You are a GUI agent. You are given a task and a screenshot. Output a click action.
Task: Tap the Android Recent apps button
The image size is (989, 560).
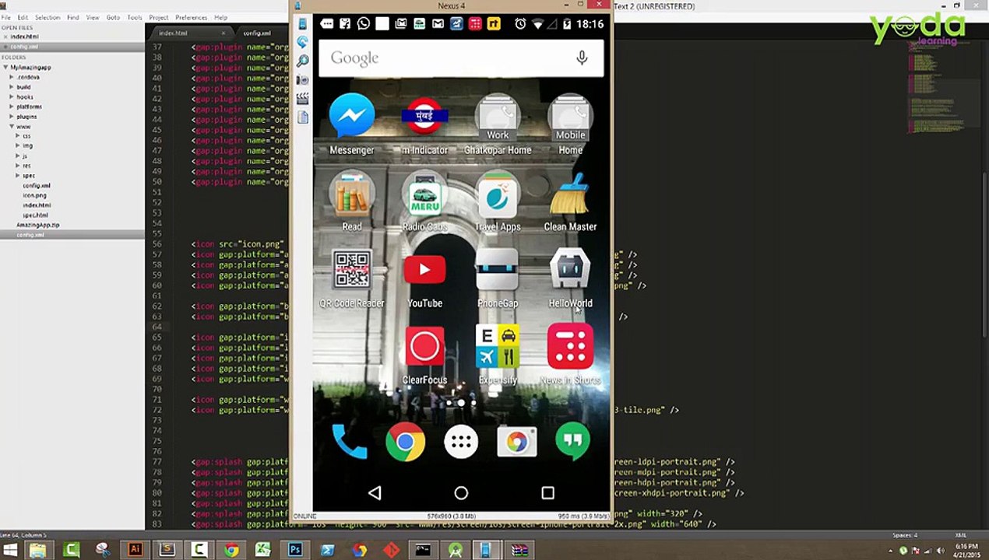coord(547,493)
